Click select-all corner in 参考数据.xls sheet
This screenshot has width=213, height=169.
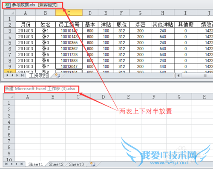point(10,13)
